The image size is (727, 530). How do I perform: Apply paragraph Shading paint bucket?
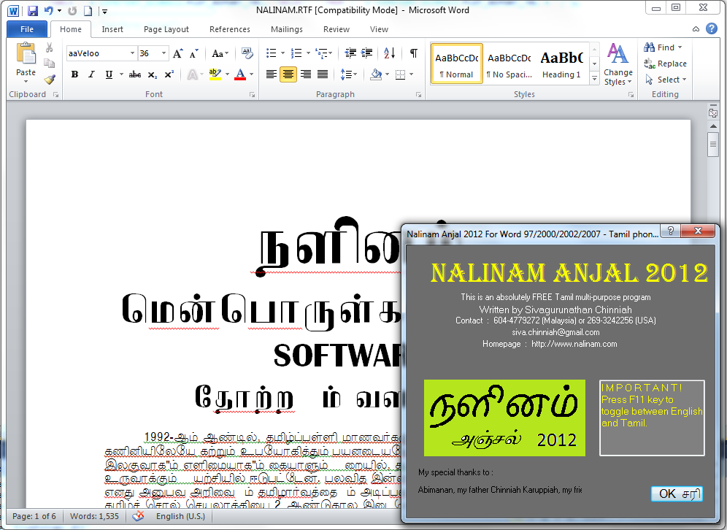click(x=376, y=74)
